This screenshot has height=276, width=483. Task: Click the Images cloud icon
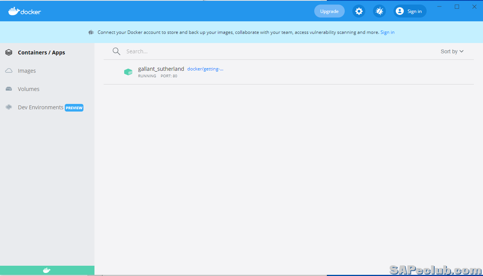9,71
